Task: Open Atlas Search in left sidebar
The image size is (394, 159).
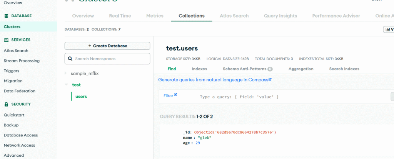Action: 16,51
